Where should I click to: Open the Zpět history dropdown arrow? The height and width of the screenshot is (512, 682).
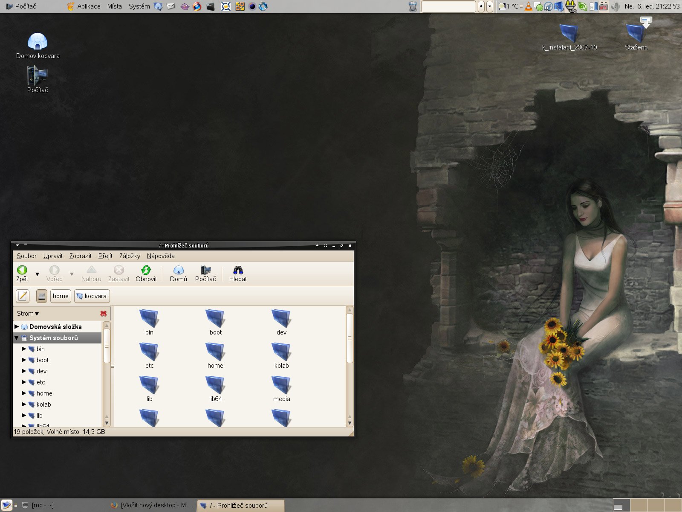coord(37,274)
